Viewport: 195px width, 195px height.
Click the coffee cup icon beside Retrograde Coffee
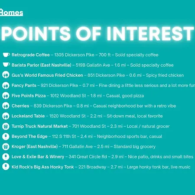[x=6, y=55]
